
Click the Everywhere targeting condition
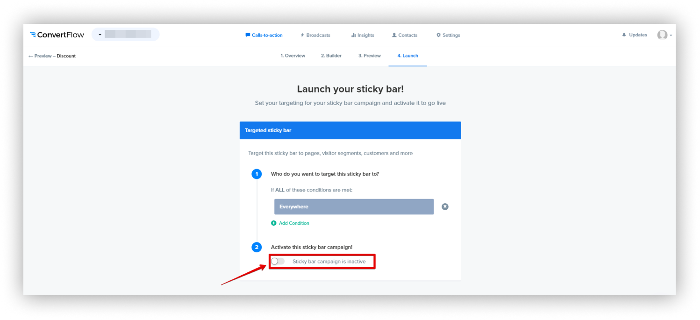coord(354,206)
